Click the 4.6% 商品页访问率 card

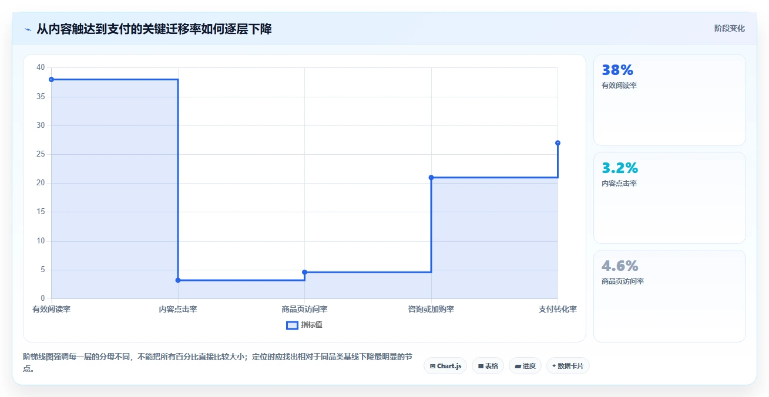(670, 296)
